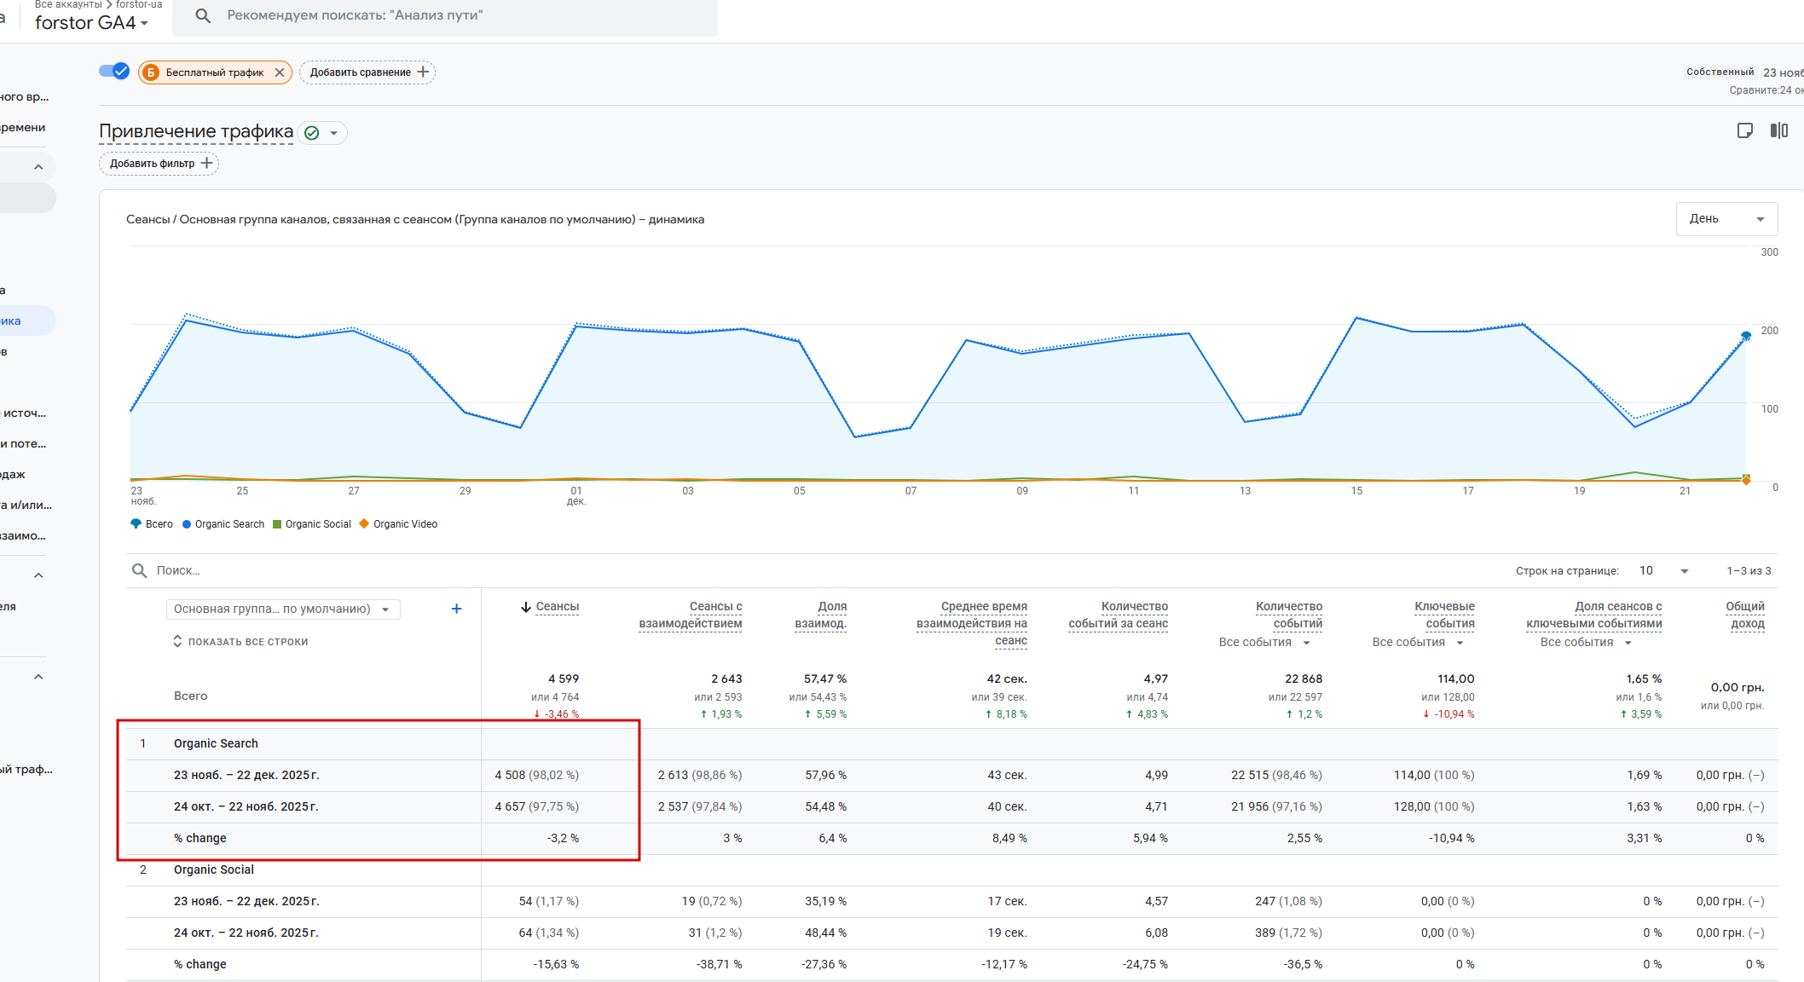The image size is (1804, 982).
Task: Click the search magnifier icon in top bar
Action: (x=203, y=15)
